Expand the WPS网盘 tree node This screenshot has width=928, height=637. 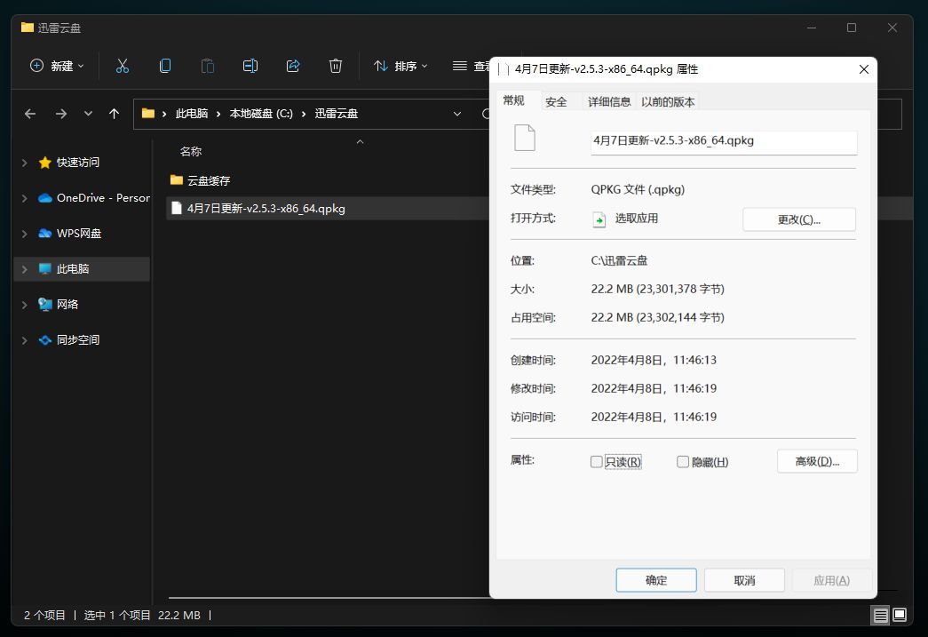24,234
